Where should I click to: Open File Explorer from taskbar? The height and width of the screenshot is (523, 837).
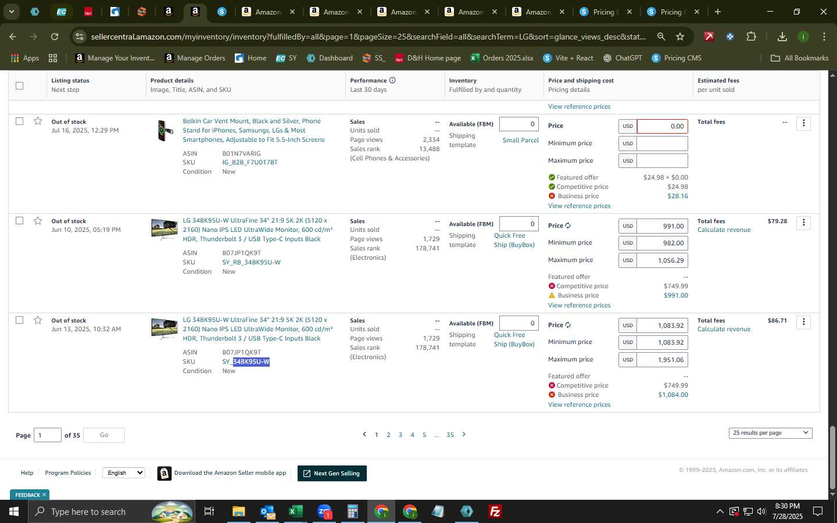point(239,511)
